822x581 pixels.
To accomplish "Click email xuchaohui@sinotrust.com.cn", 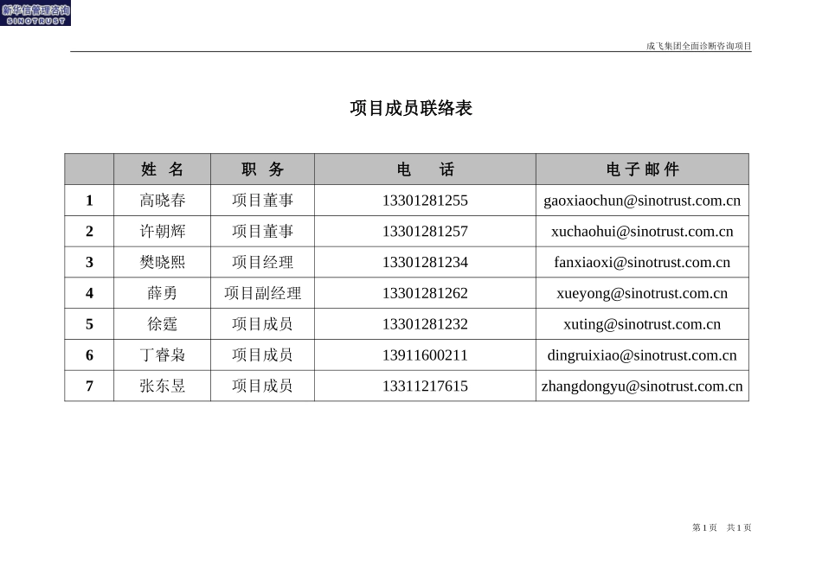I will point(642,232).
